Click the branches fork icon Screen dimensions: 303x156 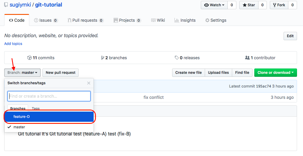(x=102, y=58)
